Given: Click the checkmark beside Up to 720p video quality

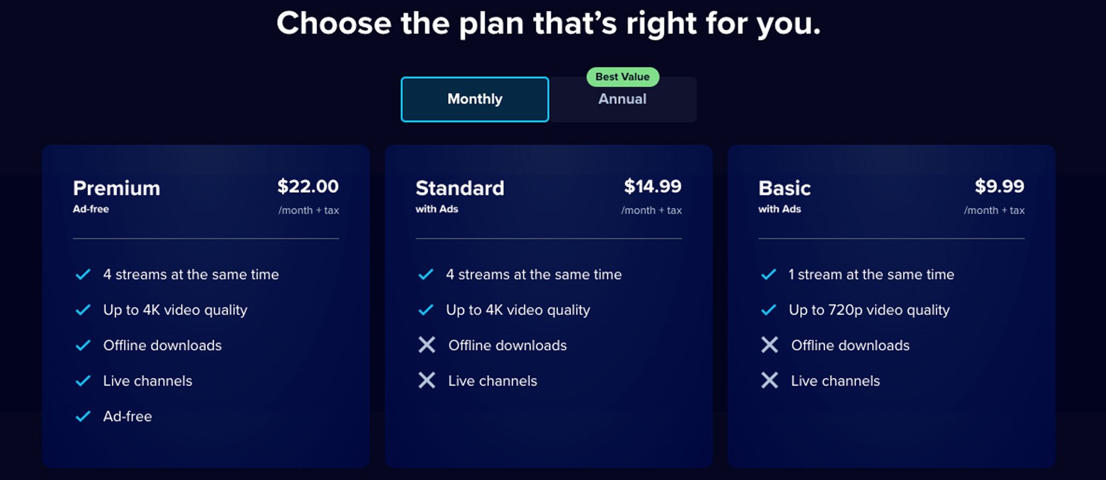Looking at the screenshot, I should click(769, 310).
